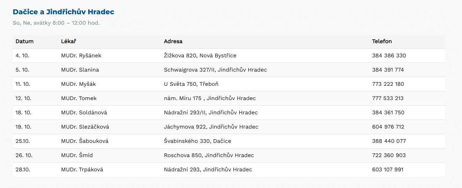Click the date 12. 10. cell
Viewport: 462px width, 188px height.
[23, 98]
